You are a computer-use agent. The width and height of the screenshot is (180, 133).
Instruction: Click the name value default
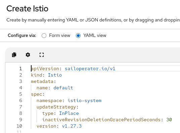tap(63, 88)
